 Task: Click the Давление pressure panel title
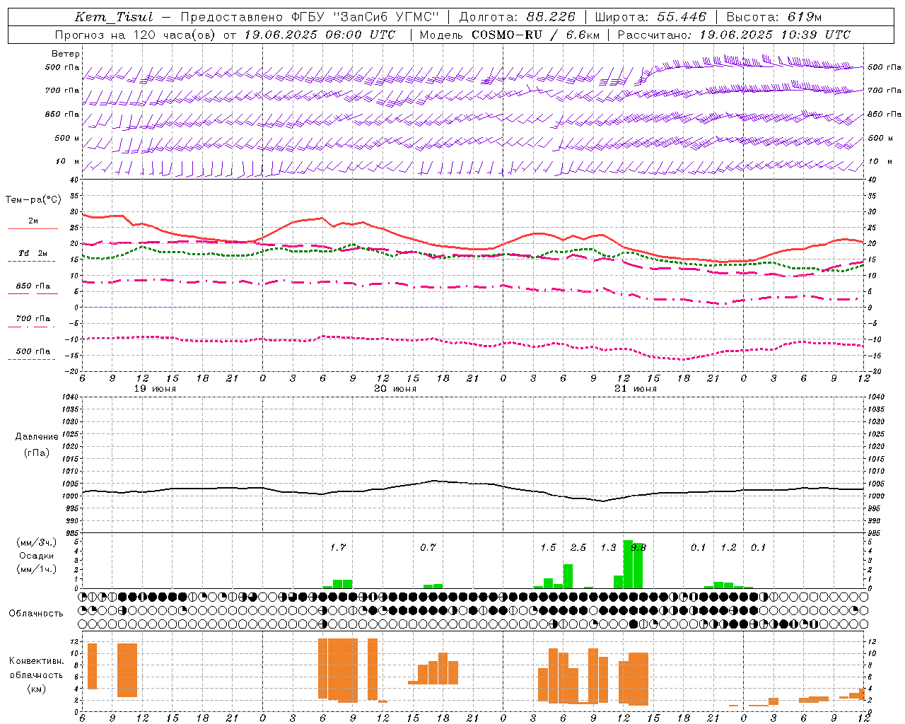(37, 437)
